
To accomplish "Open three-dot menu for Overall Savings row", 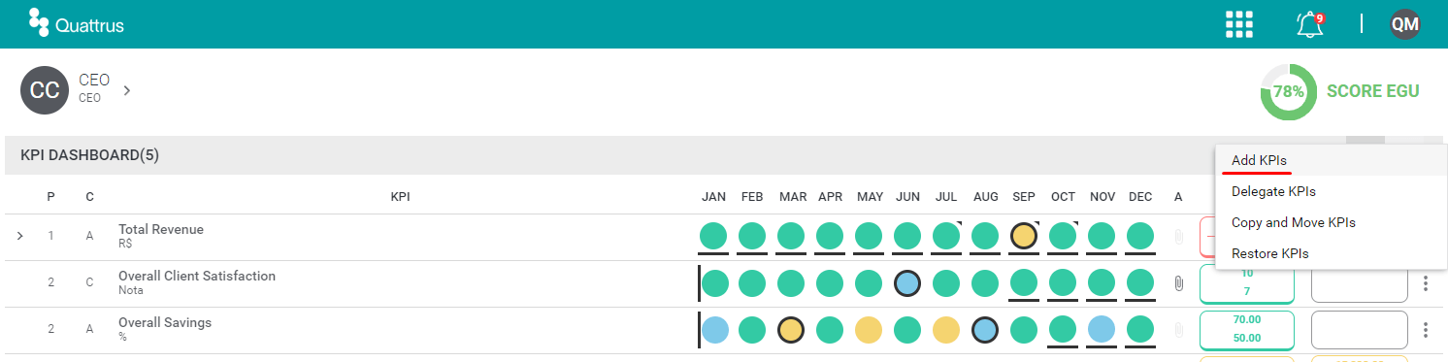I will [1426, 330].
